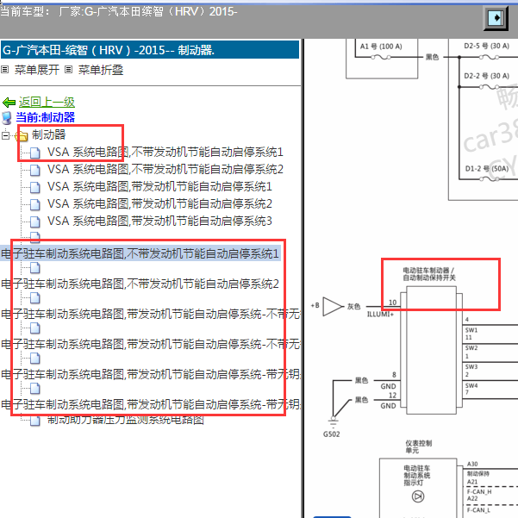518x518 pixels.
Task: Click the 电动驻车制动系统指示灯 symbol
Action: coord(418,496)
